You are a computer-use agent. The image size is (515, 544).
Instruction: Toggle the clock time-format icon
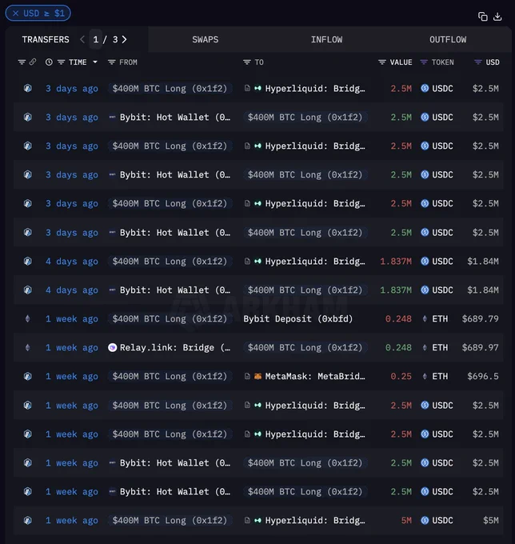49,62
